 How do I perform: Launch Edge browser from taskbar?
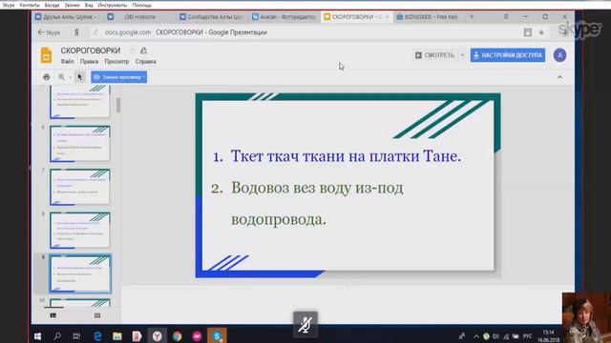pyautogui.click(x=97, y=336)
